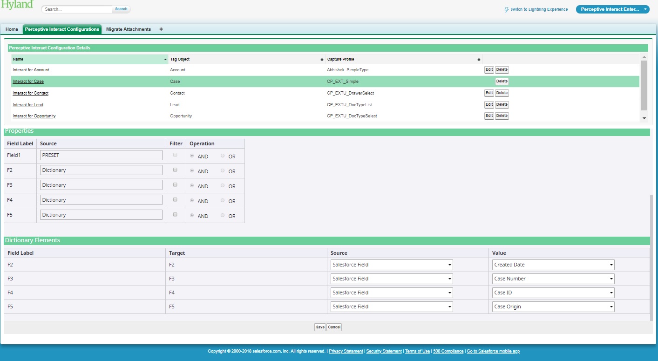Click the Field1 Source field containing PRESET
658x361 pixels.
[101, 155]
